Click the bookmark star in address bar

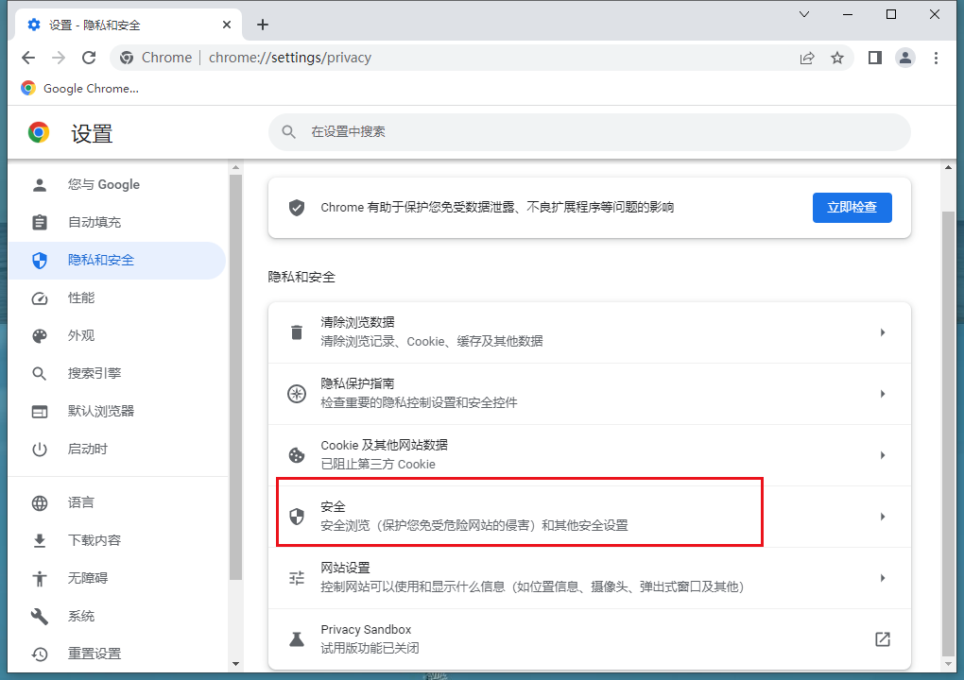point(837,58)
